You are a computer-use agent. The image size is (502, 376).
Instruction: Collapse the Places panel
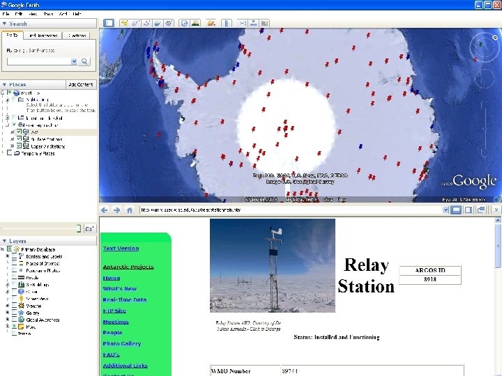coord(4,85)
